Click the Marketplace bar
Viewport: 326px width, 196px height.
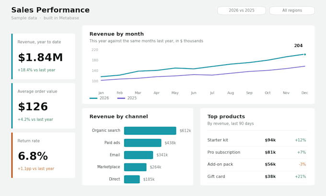click(x=135, y=167)
